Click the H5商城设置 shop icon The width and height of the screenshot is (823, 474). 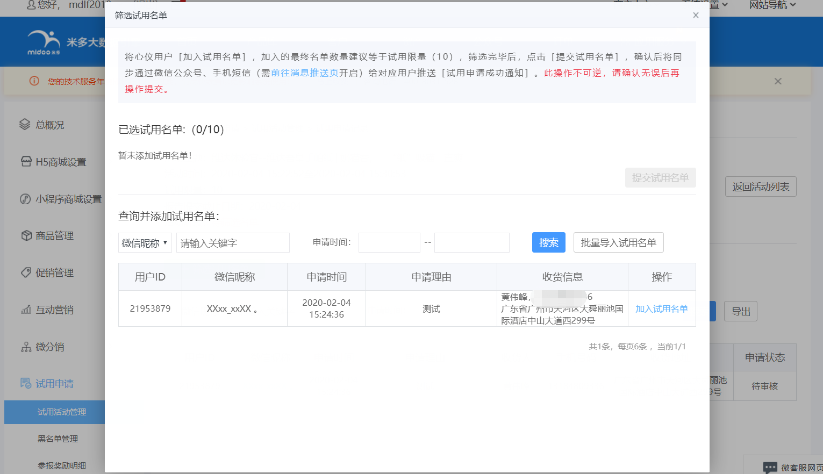point(26,161)
